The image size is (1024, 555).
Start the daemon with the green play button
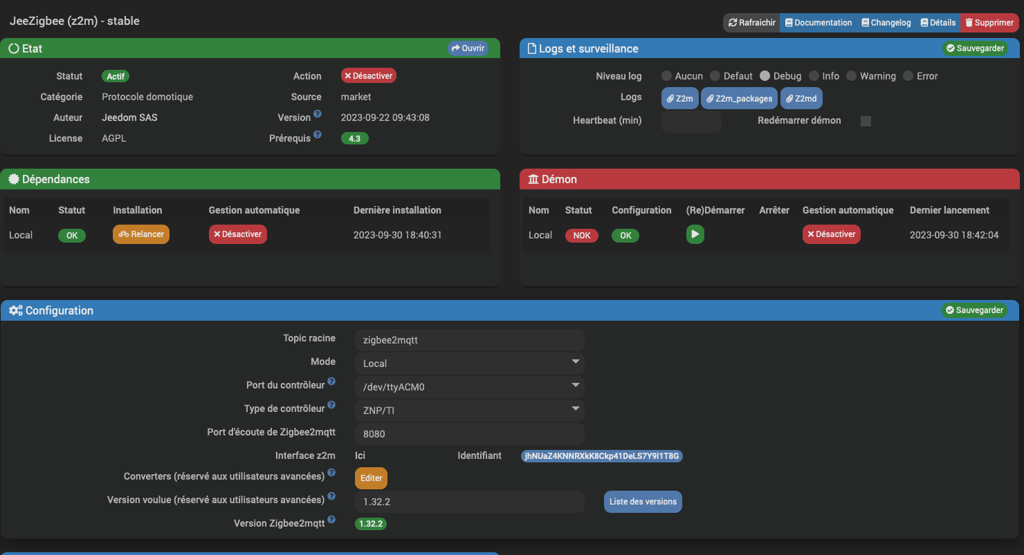coord(695,234)
